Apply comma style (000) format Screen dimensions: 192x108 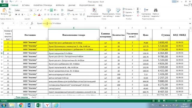pos(76,15)
